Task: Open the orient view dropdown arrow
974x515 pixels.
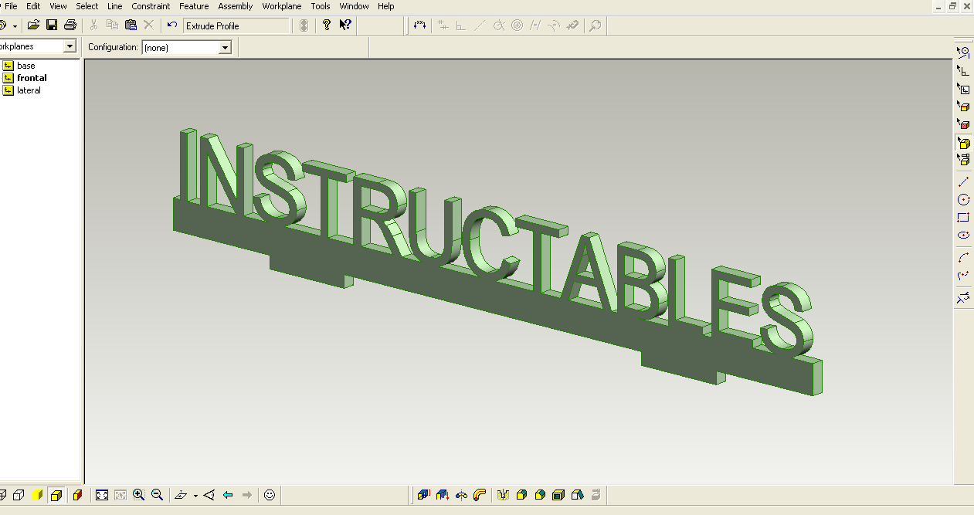Action: pos(195,496)
